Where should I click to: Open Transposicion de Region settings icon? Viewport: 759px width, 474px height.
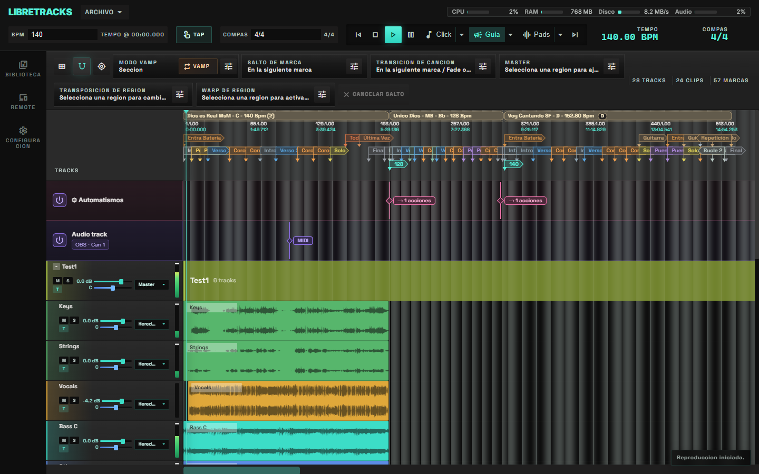tap(180, 94)
